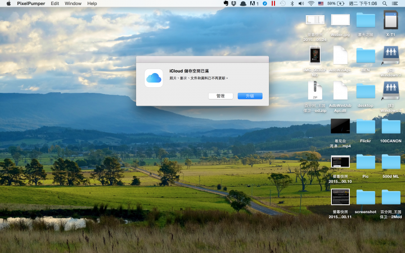
Task: Click the red pause bars menu bar icon
Action: (x=273, y=3)
